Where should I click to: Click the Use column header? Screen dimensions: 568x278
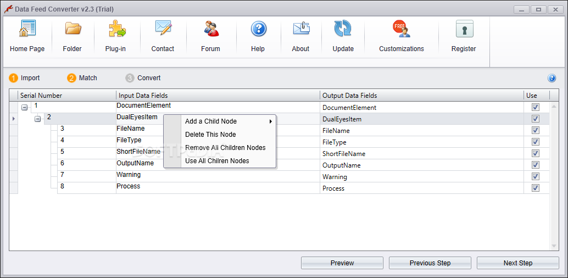tap(537, 96)
